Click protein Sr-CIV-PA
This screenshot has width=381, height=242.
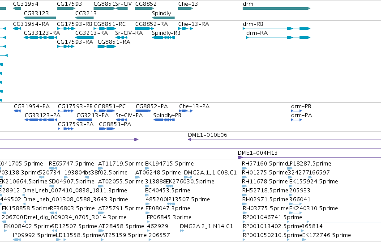coord(121,120)
